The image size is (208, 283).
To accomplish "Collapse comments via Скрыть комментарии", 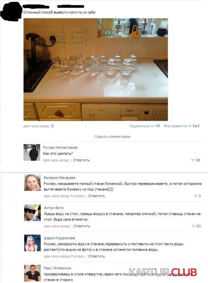I will pyautogui.click(x=112, y=136).
